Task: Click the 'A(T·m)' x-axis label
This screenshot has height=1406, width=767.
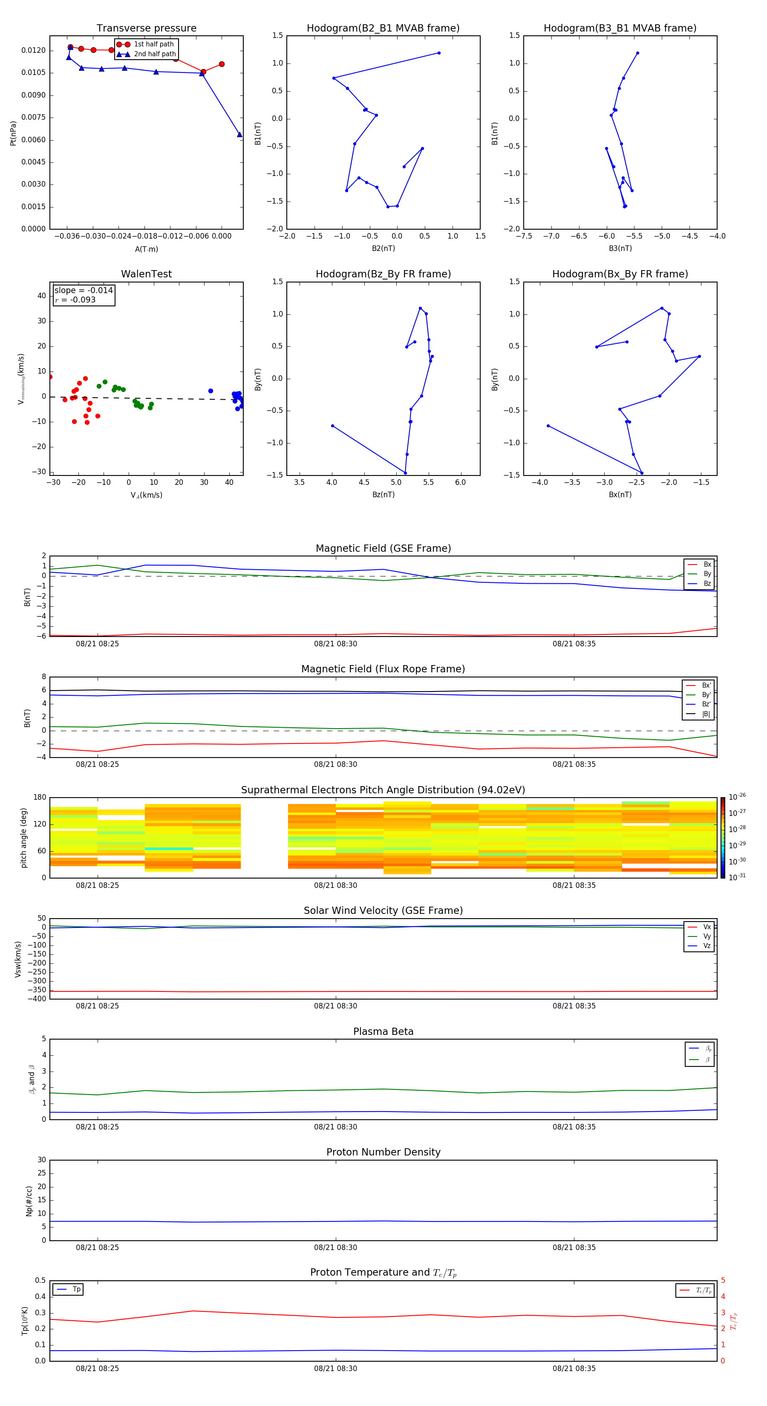Action: pos(146,249)
